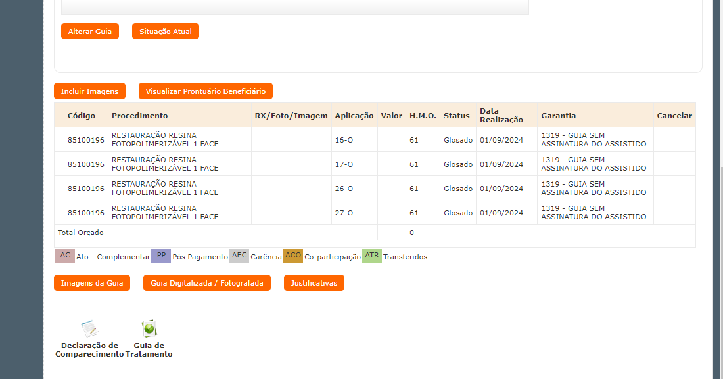
Task: Select code 85100196 in the 17-O row
Action: (x=85, y=164)
